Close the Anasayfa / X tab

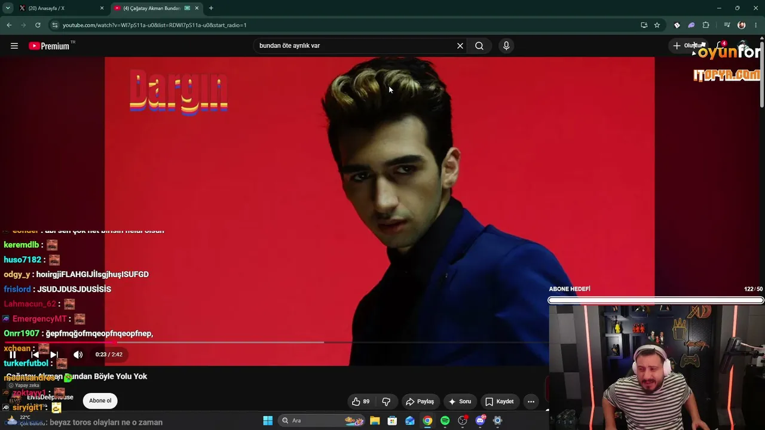102,8
